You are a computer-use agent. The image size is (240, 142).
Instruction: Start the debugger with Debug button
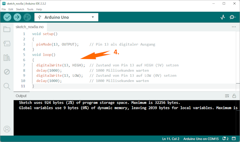click(27, 17)
